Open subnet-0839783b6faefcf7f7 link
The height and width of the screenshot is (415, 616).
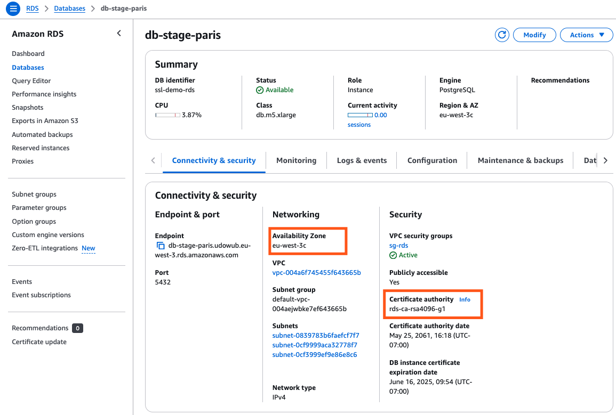(316, 336)
